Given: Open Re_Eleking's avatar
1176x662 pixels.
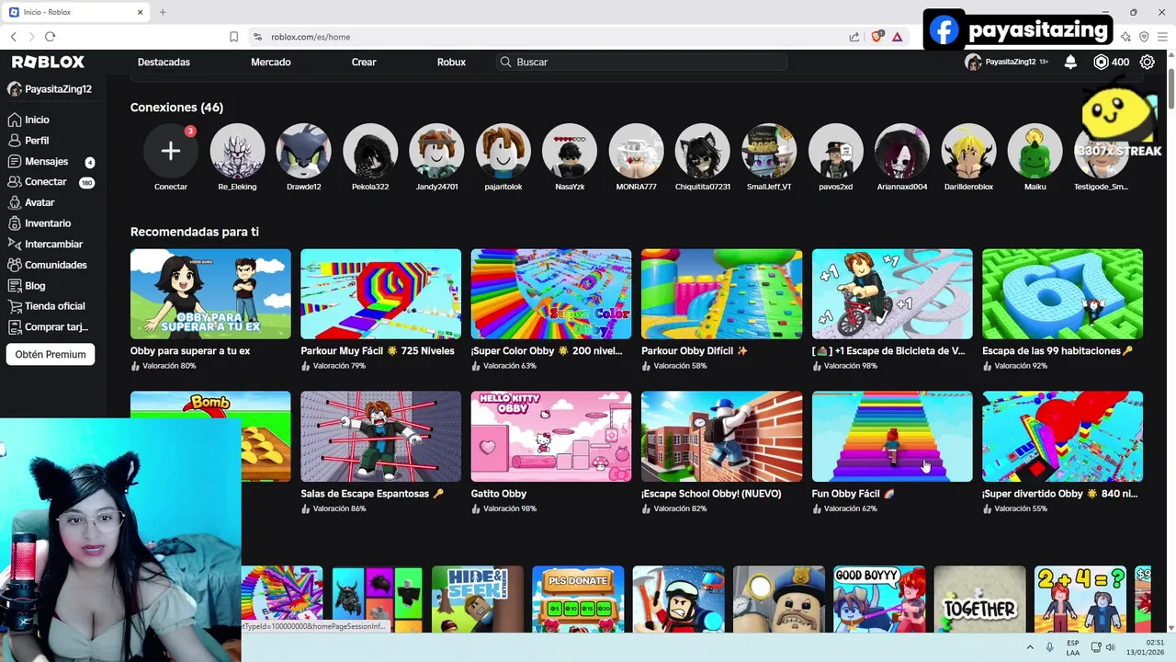Looking at the screenshot, I should tap(237, 151).
